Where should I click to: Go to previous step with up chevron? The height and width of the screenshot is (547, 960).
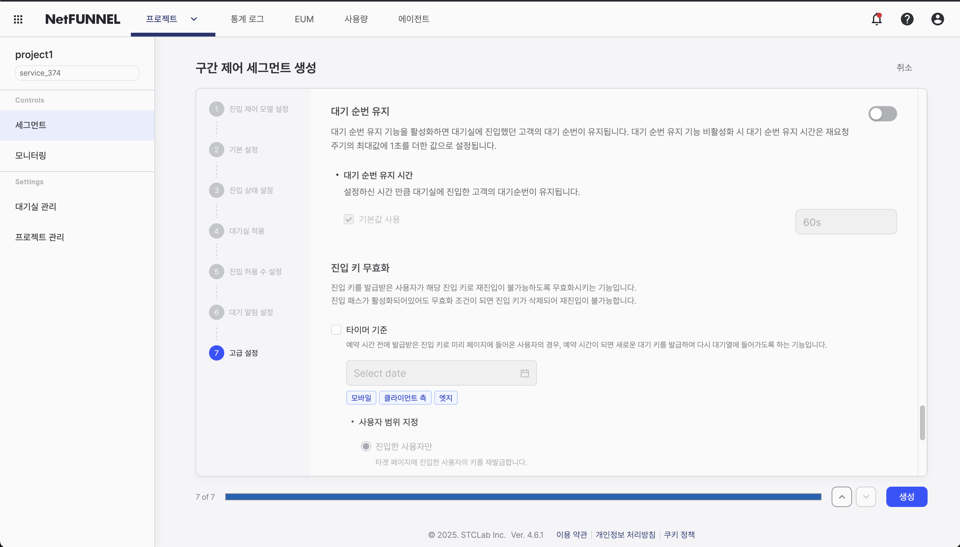(841, 497)
